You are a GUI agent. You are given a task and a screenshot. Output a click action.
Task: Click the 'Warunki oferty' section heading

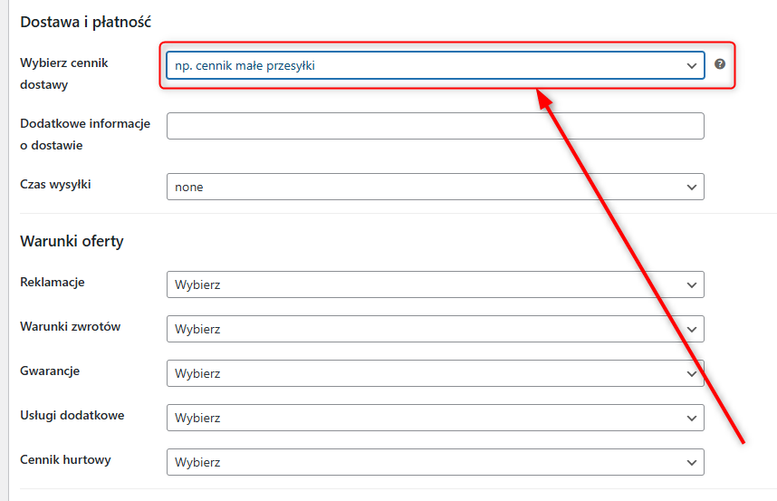point(72,241)
